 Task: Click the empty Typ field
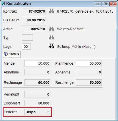pyautogui.click(x=27, y=38)
